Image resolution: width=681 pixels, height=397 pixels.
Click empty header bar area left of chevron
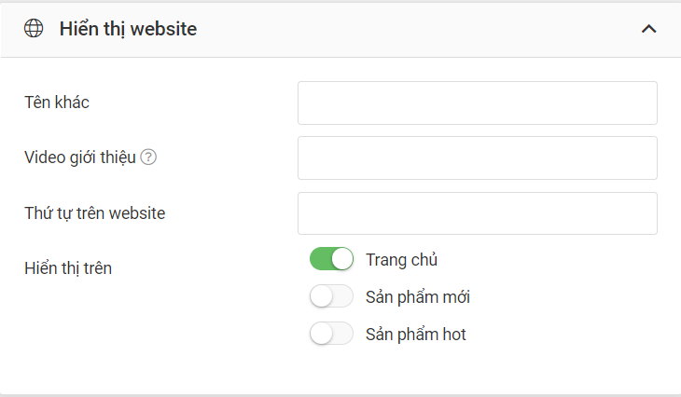pyautogui.click(x=417, y=29)
